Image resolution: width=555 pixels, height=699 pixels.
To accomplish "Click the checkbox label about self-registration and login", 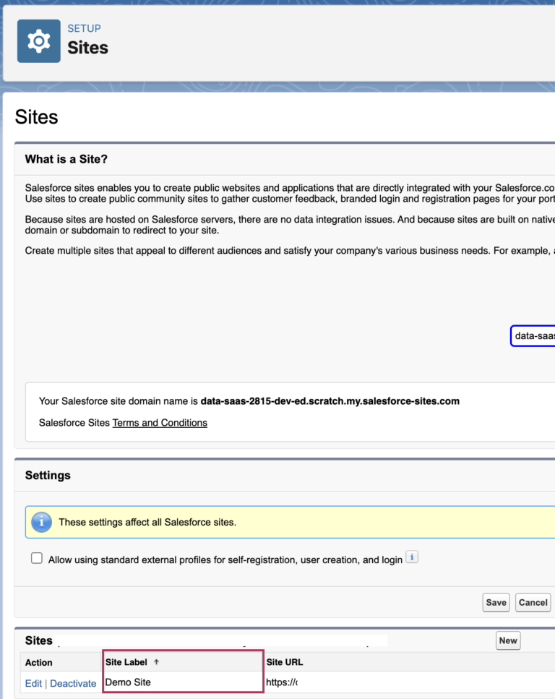I will click(225, 559).
